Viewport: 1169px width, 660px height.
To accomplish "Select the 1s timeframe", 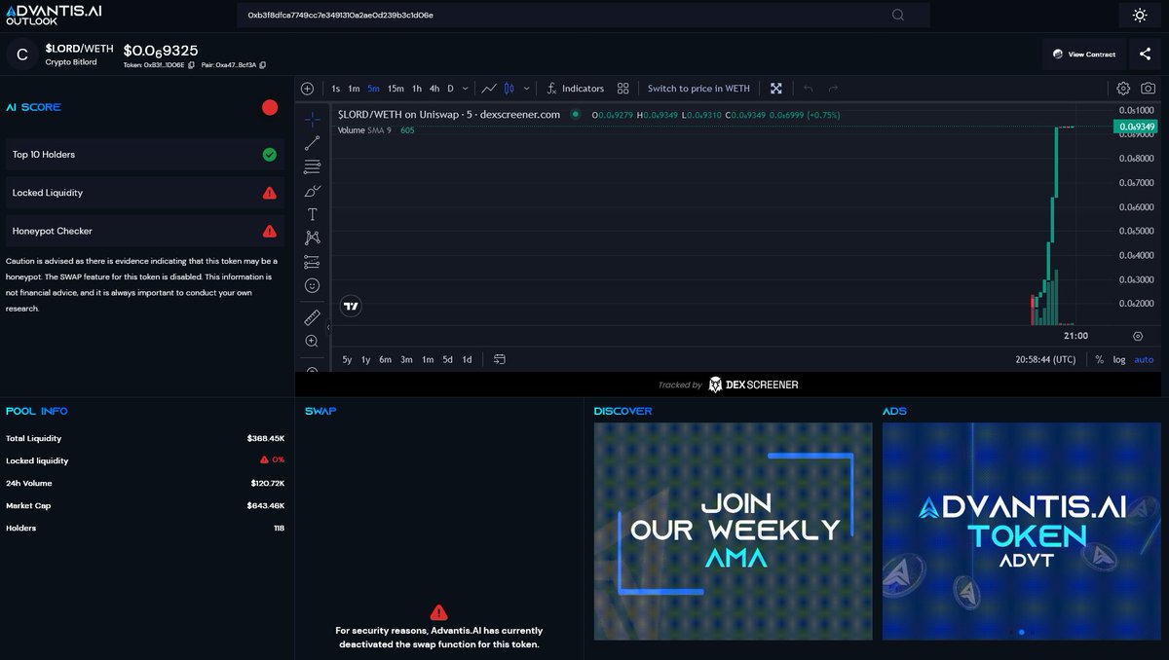I will click(x=336, y=89).
